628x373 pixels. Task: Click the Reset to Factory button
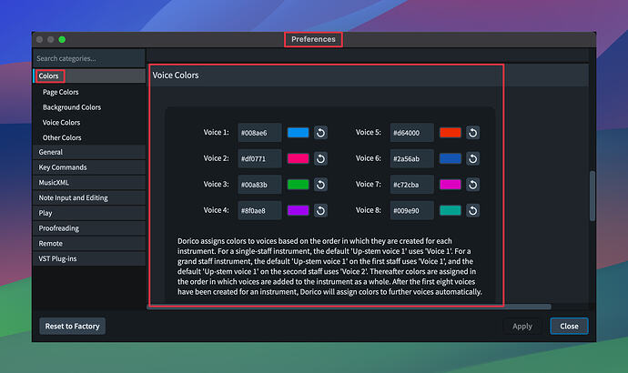coord(73,327)
